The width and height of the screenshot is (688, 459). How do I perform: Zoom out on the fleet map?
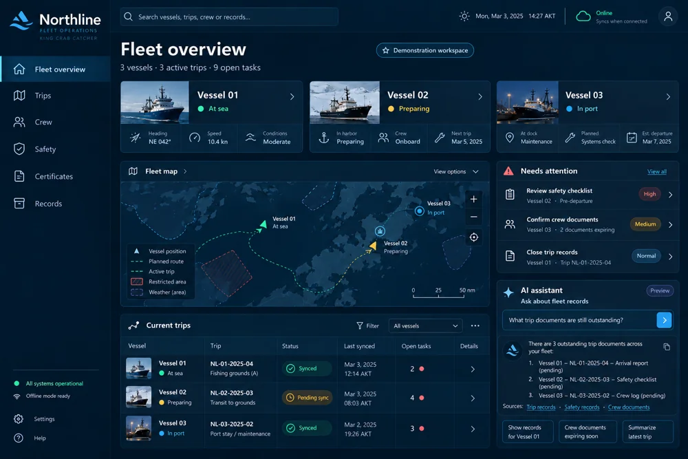474,217
